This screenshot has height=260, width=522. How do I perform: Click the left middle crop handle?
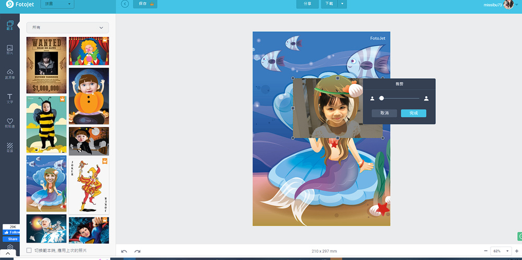coord(293,108)
